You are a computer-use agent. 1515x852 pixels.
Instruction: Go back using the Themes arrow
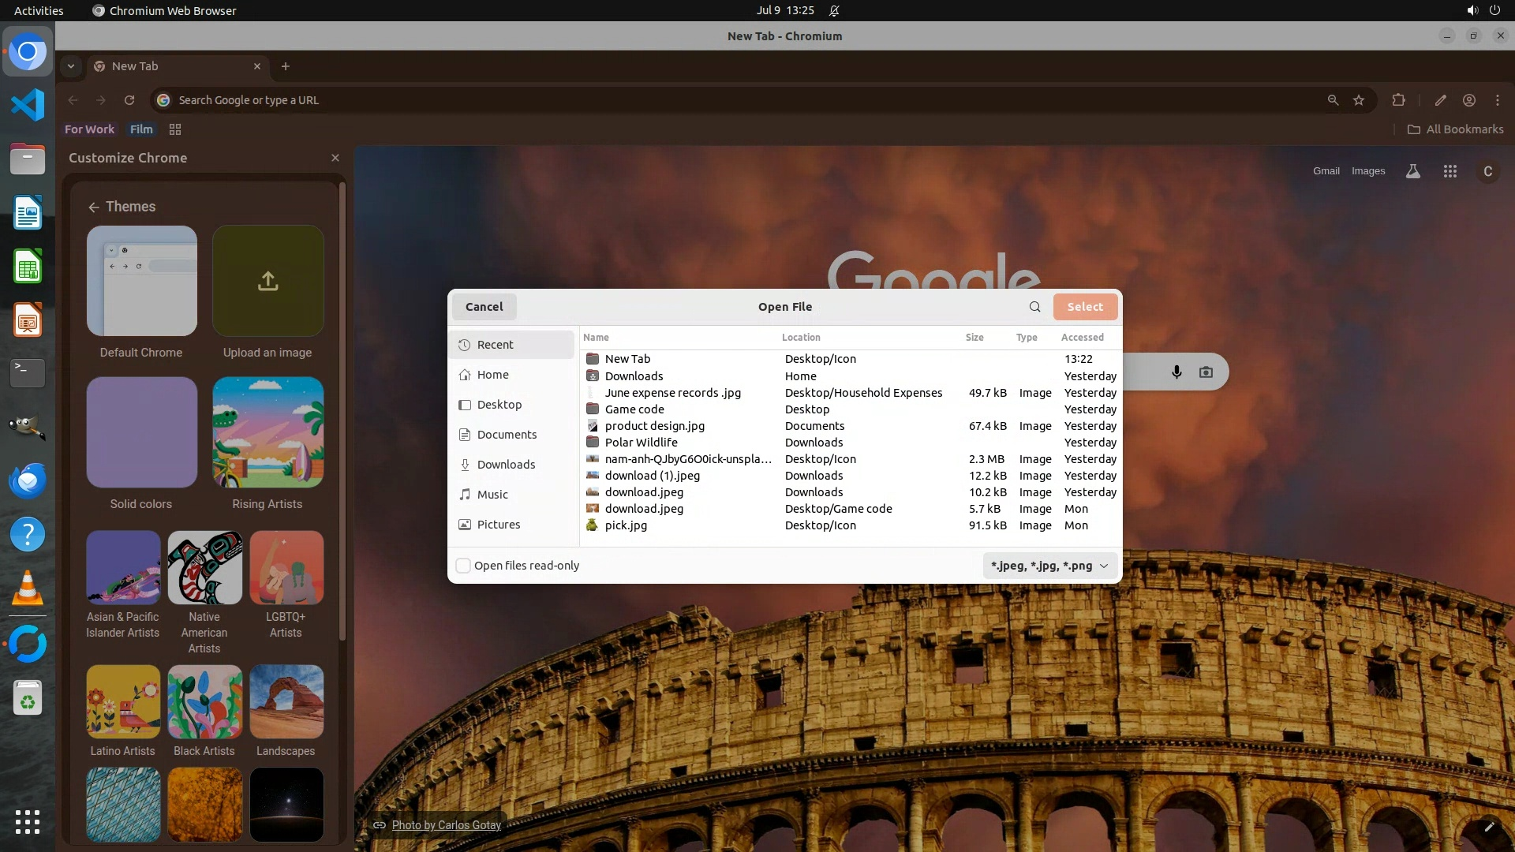94,207
